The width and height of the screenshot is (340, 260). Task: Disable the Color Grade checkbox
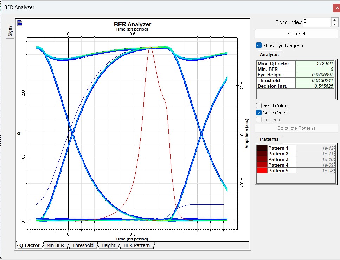click(258, 113)
